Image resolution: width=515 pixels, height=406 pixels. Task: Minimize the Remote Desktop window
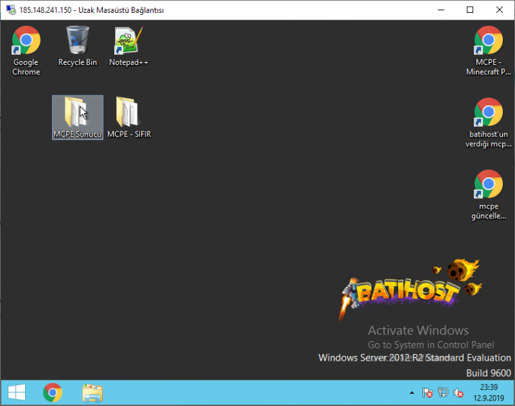coord(441,10)
